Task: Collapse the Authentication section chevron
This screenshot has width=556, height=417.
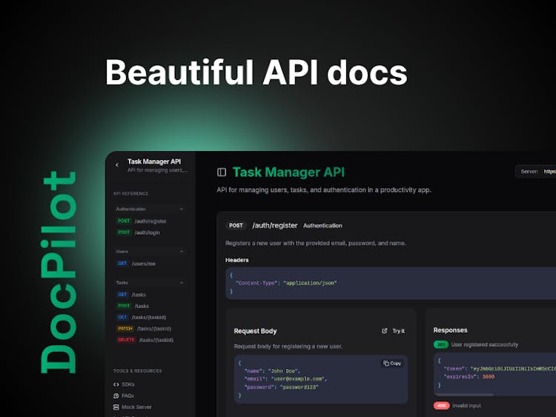Action: [x=182, y=209]
